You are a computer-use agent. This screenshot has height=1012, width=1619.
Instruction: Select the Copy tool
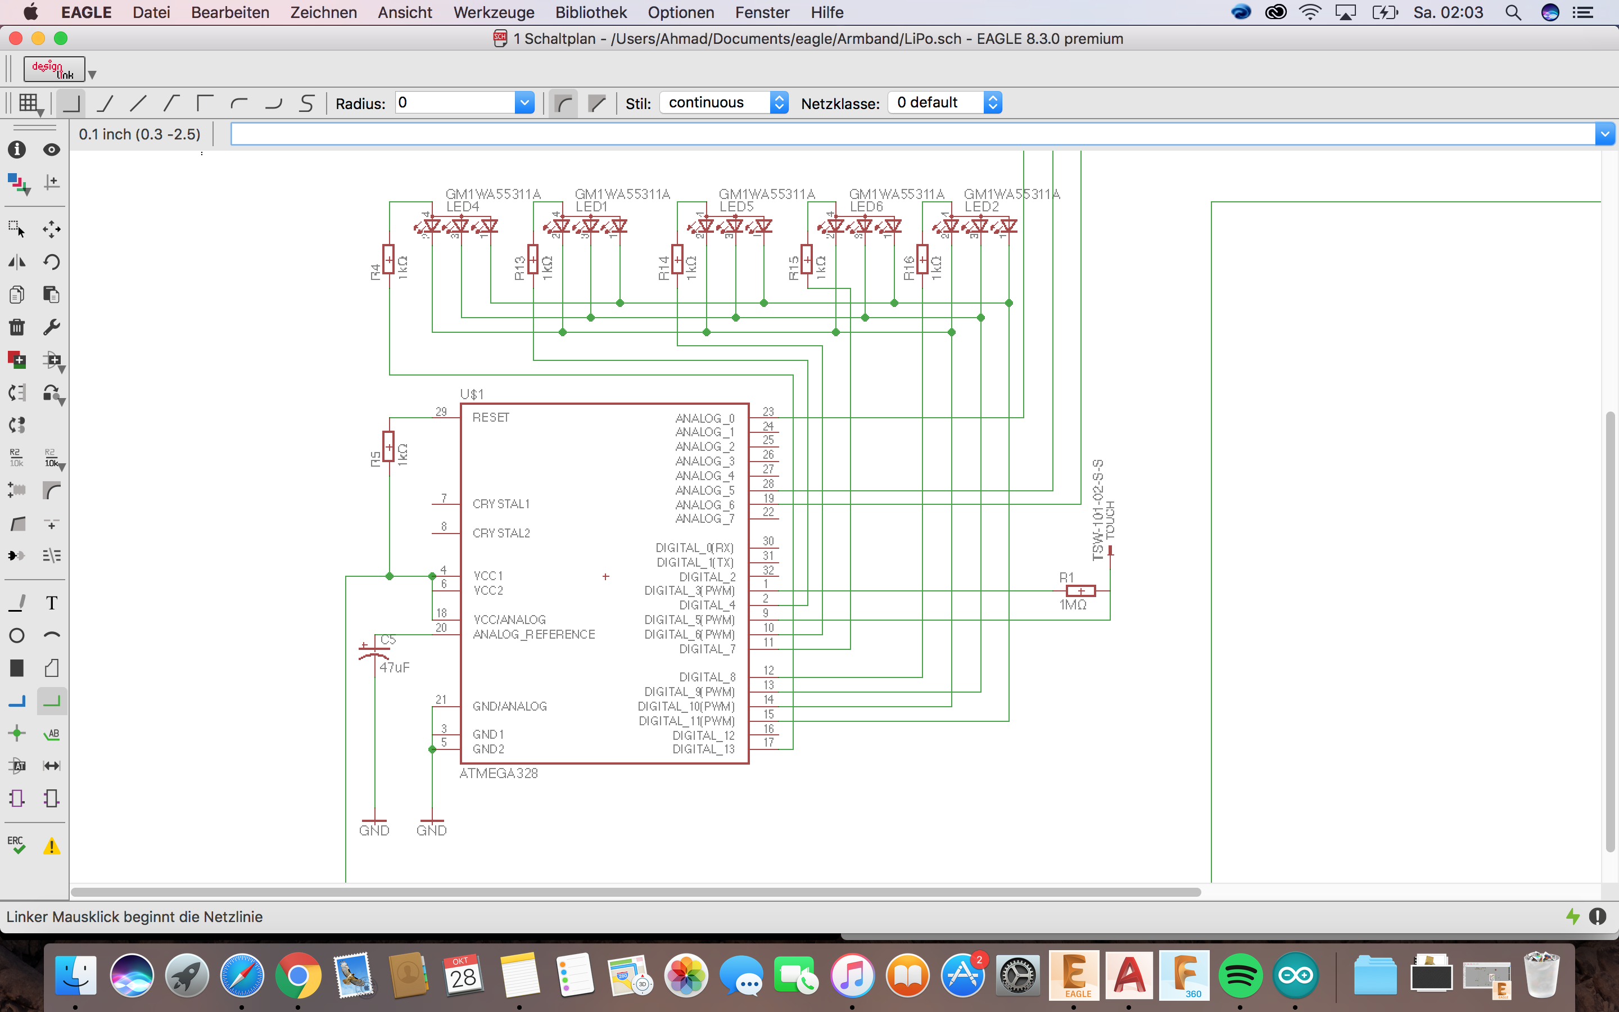click(17, 295)
